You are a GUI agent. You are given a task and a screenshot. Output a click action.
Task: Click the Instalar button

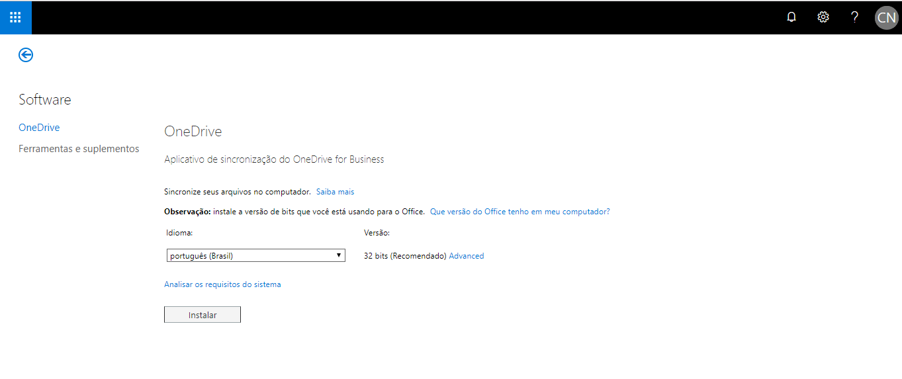[x=203, y=315]
